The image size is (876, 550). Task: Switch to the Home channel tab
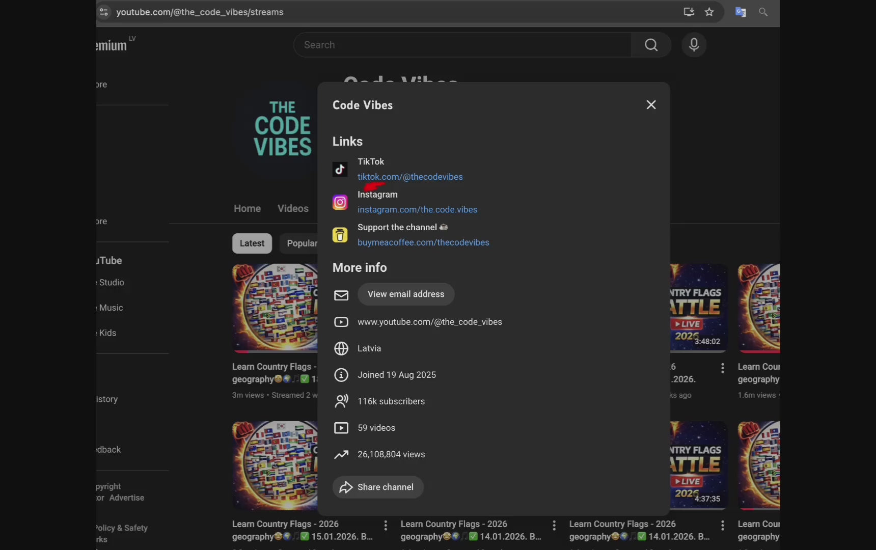click(247, 208)
